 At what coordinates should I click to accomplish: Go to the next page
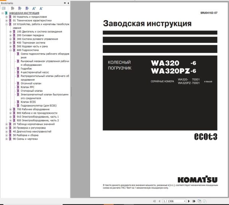point(189,201)
